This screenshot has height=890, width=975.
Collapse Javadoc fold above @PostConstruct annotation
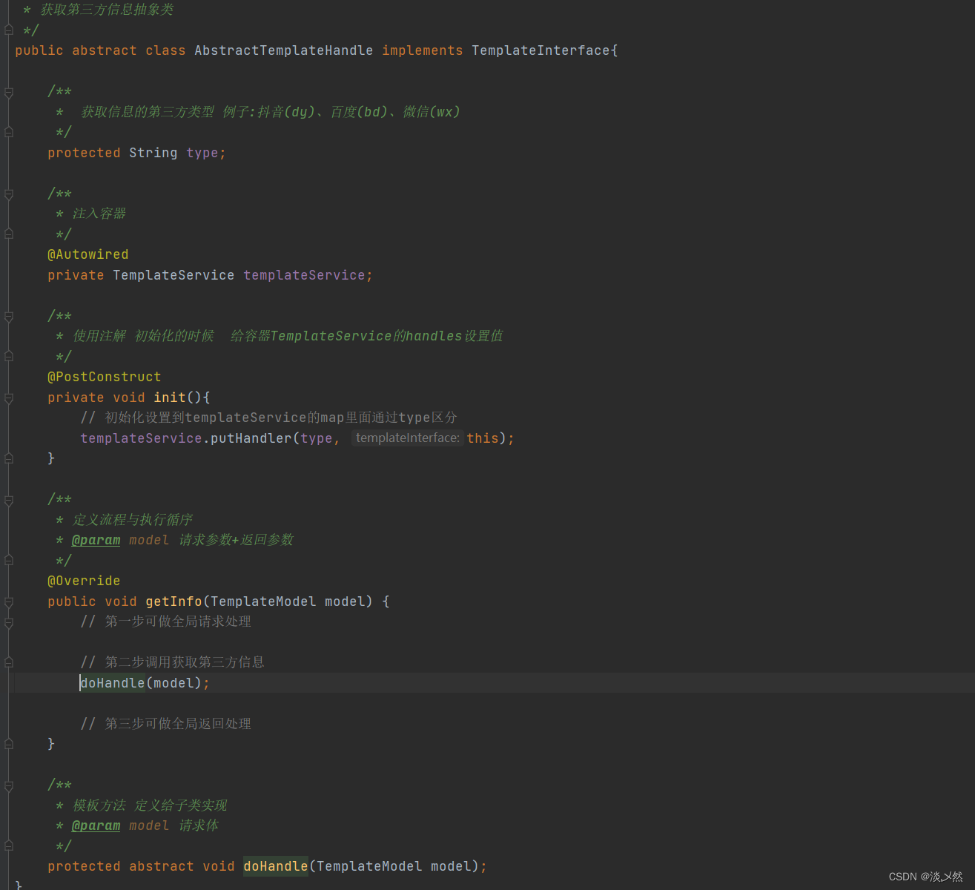[x=9, y=317]
